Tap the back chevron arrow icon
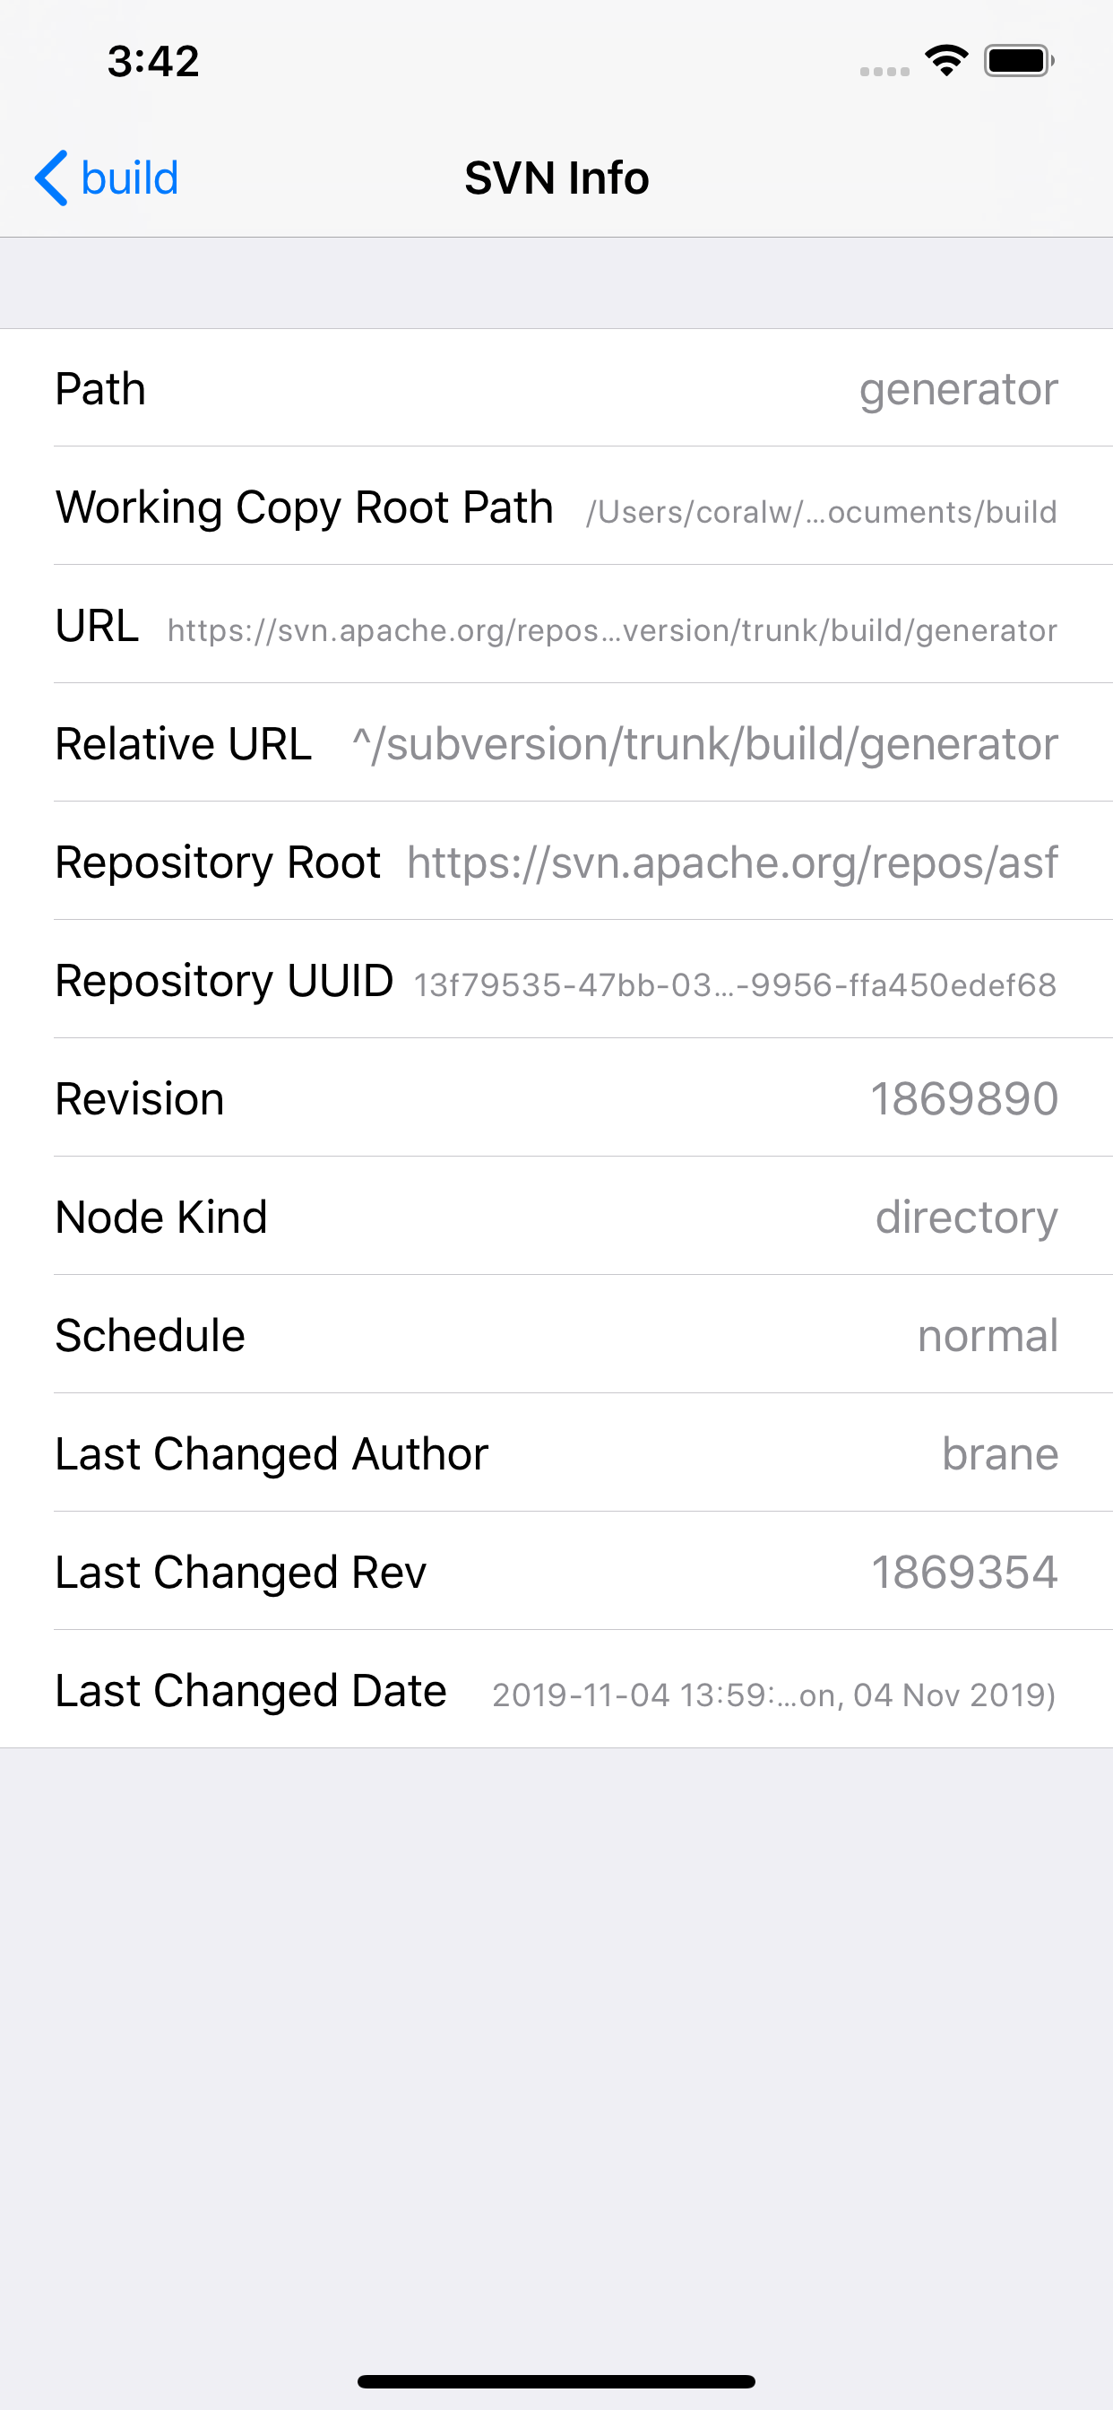This screenshot has height=2410, width=1113. click(x=51, y=178)
